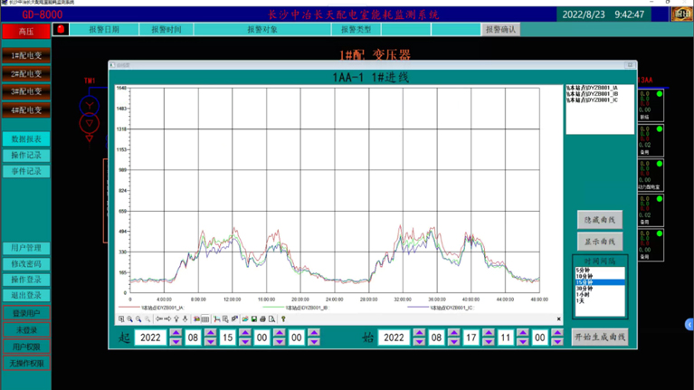Click the red alarm indicator icon
The width and height of the screenshot is (694, 390).
coord(61,29)
